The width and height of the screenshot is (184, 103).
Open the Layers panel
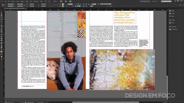(x=172, y=13)
